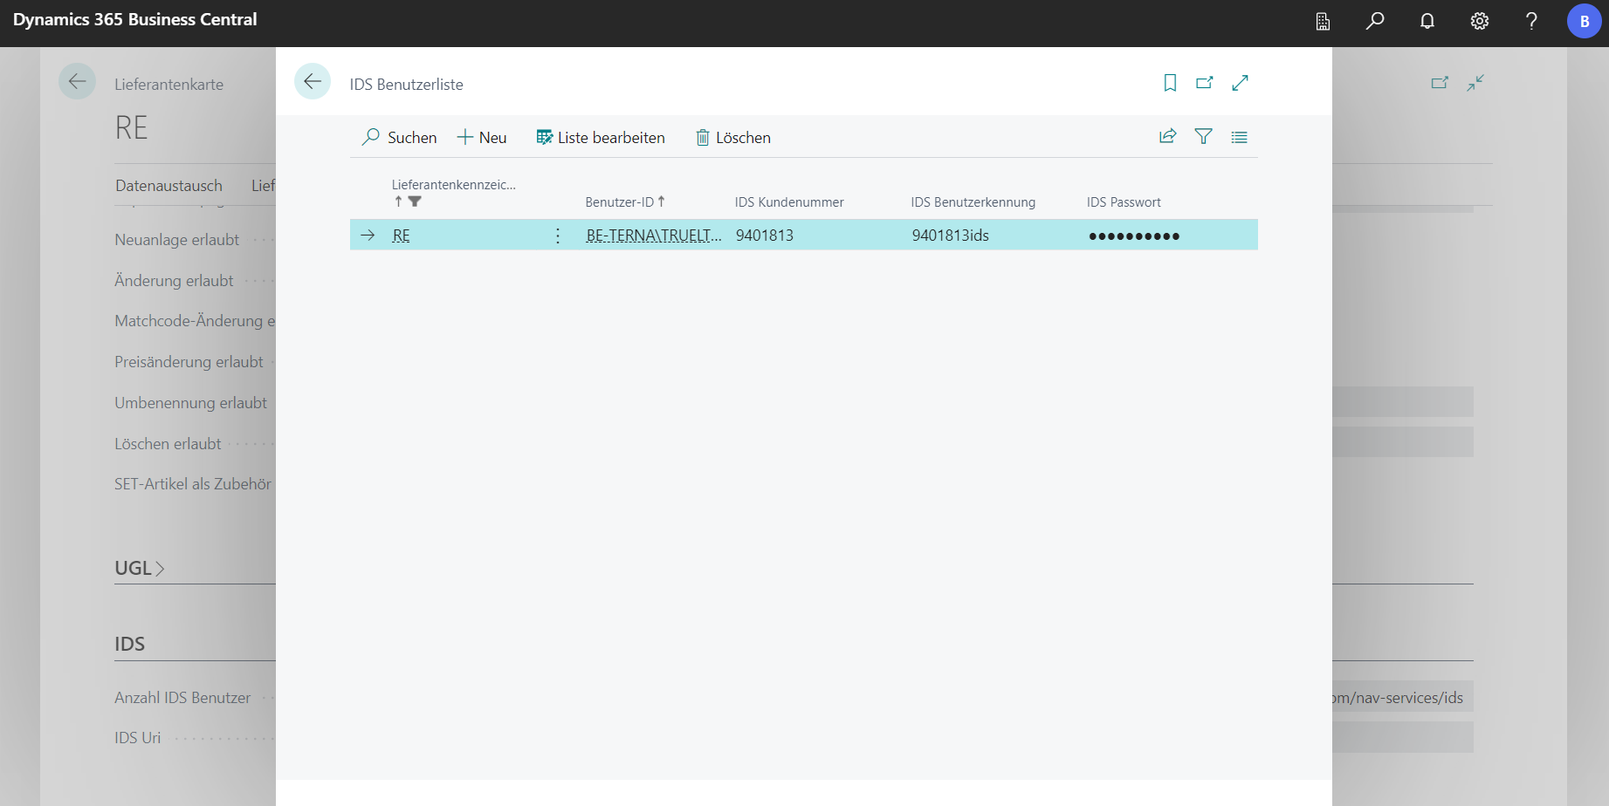Open the filter pane with the funnel icon

[x=1203, y=137]
